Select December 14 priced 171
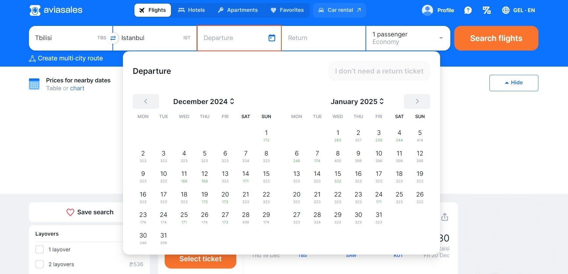 246,177
